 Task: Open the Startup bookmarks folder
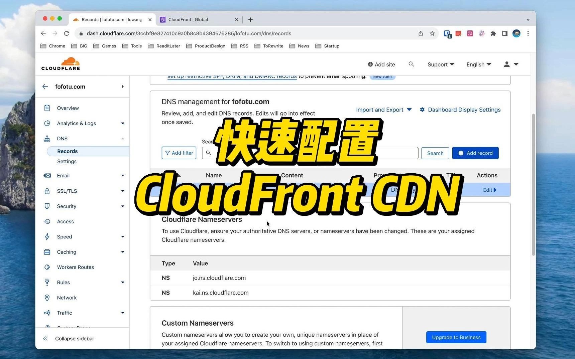tap(328, 46)
